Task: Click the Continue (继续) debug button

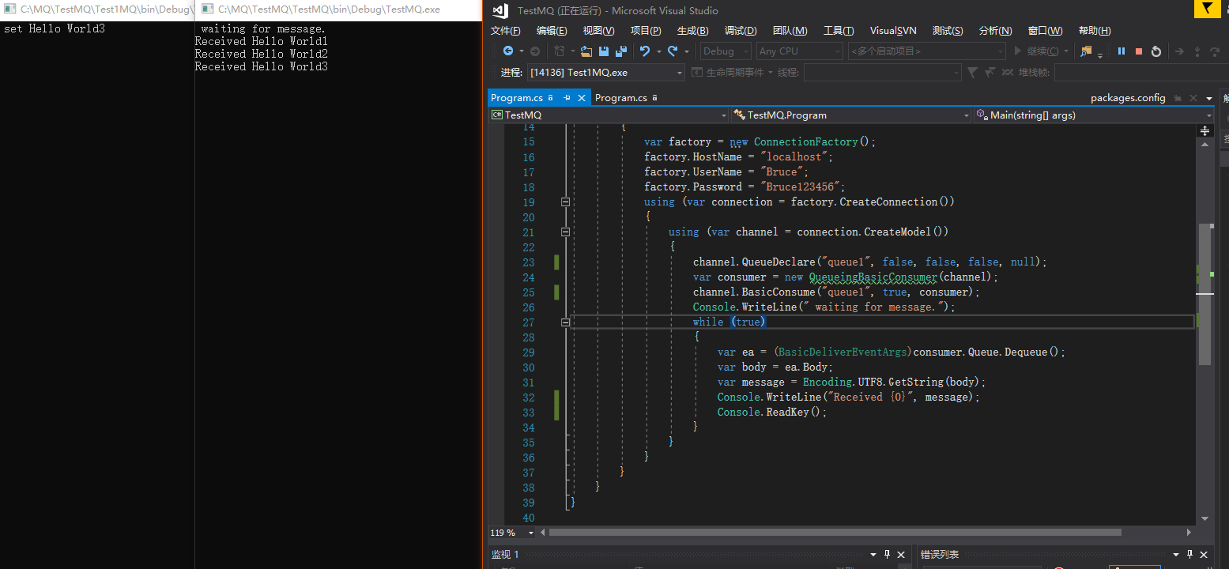Action: tap(1036, 51)
